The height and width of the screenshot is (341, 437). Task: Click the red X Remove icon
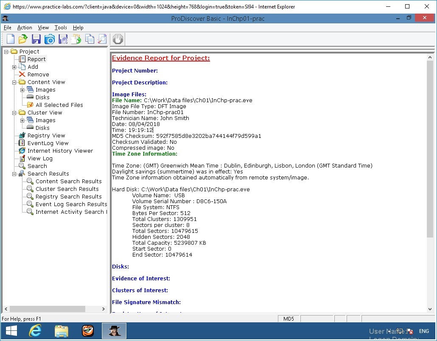click(22, 74)
